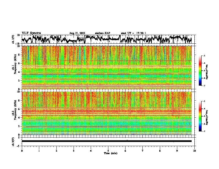The height and width of the screenshot is (169, 219).
Task: Click the ch.2 "Frequency (kHz)" axis label
Action: point(15,110)
